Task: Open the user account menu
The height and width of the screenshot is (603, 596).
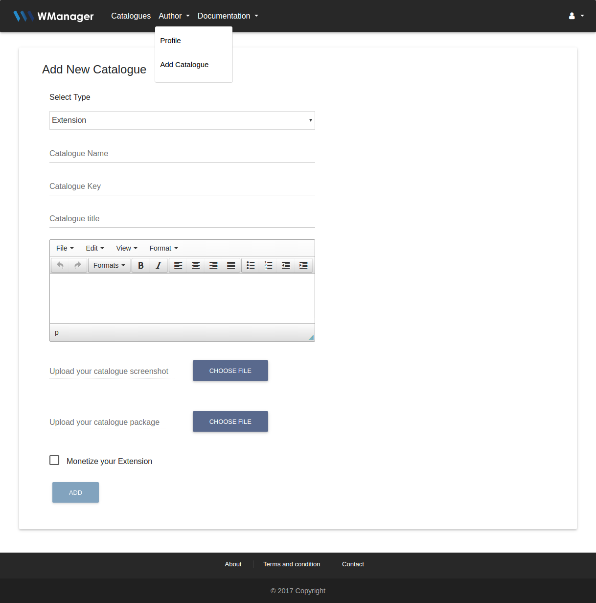Action: pos(576,16)
